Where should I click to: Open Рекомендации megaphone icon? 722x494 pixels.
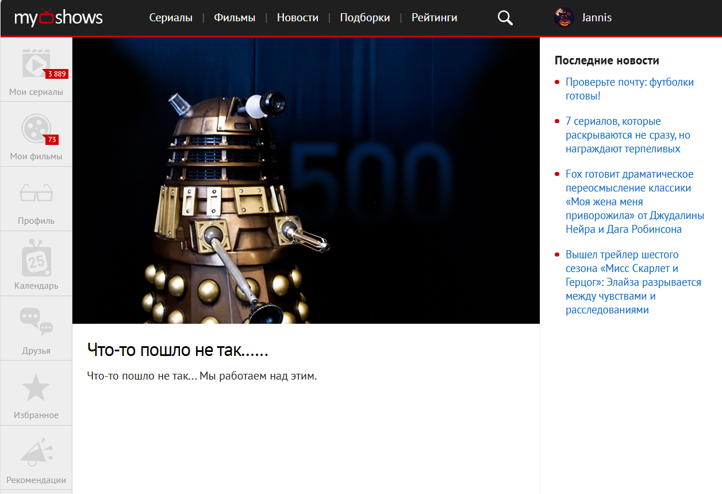point(36,452)
